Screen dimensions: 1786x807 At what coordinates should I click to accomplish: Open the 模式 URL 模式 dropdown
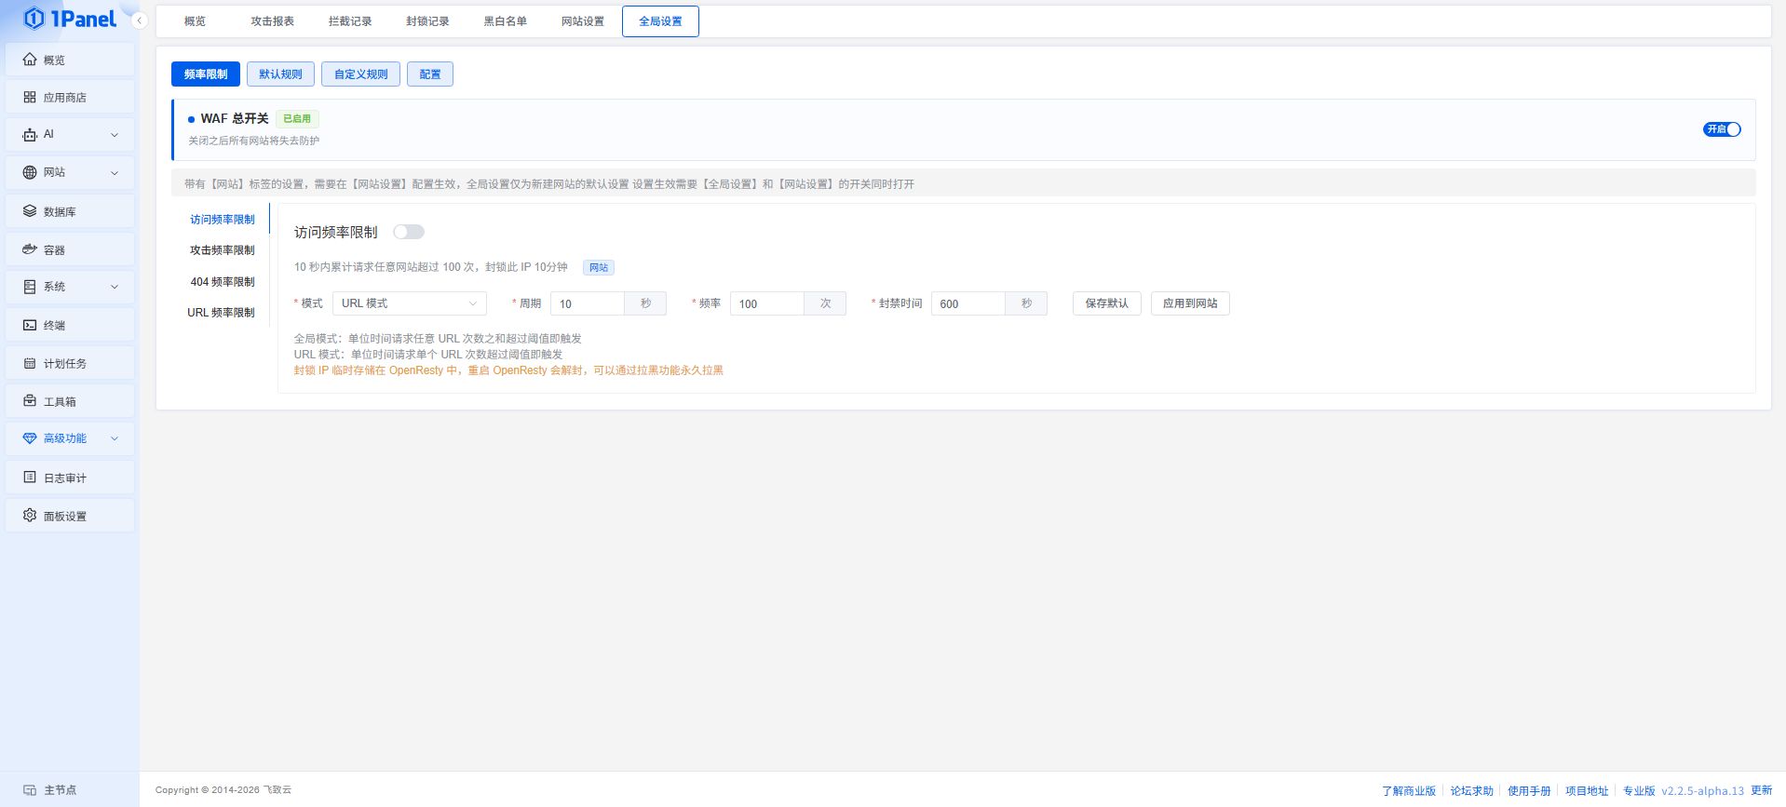[x=409, y=303]
